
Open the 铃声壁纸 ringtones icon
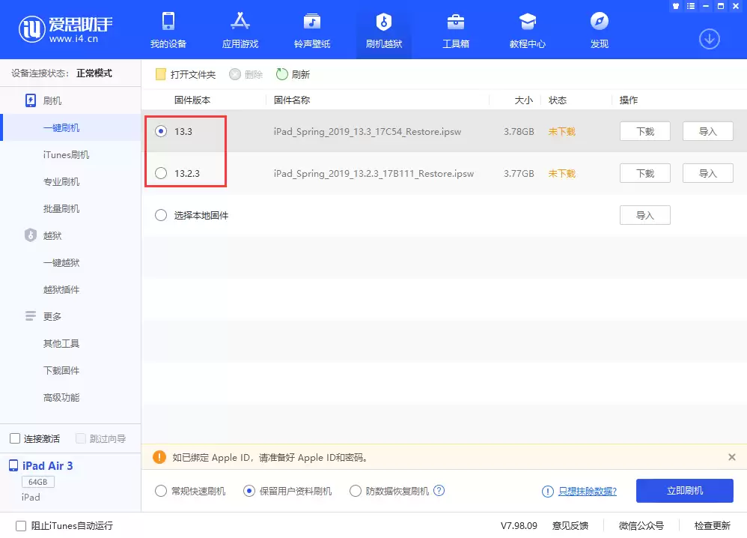312,22
